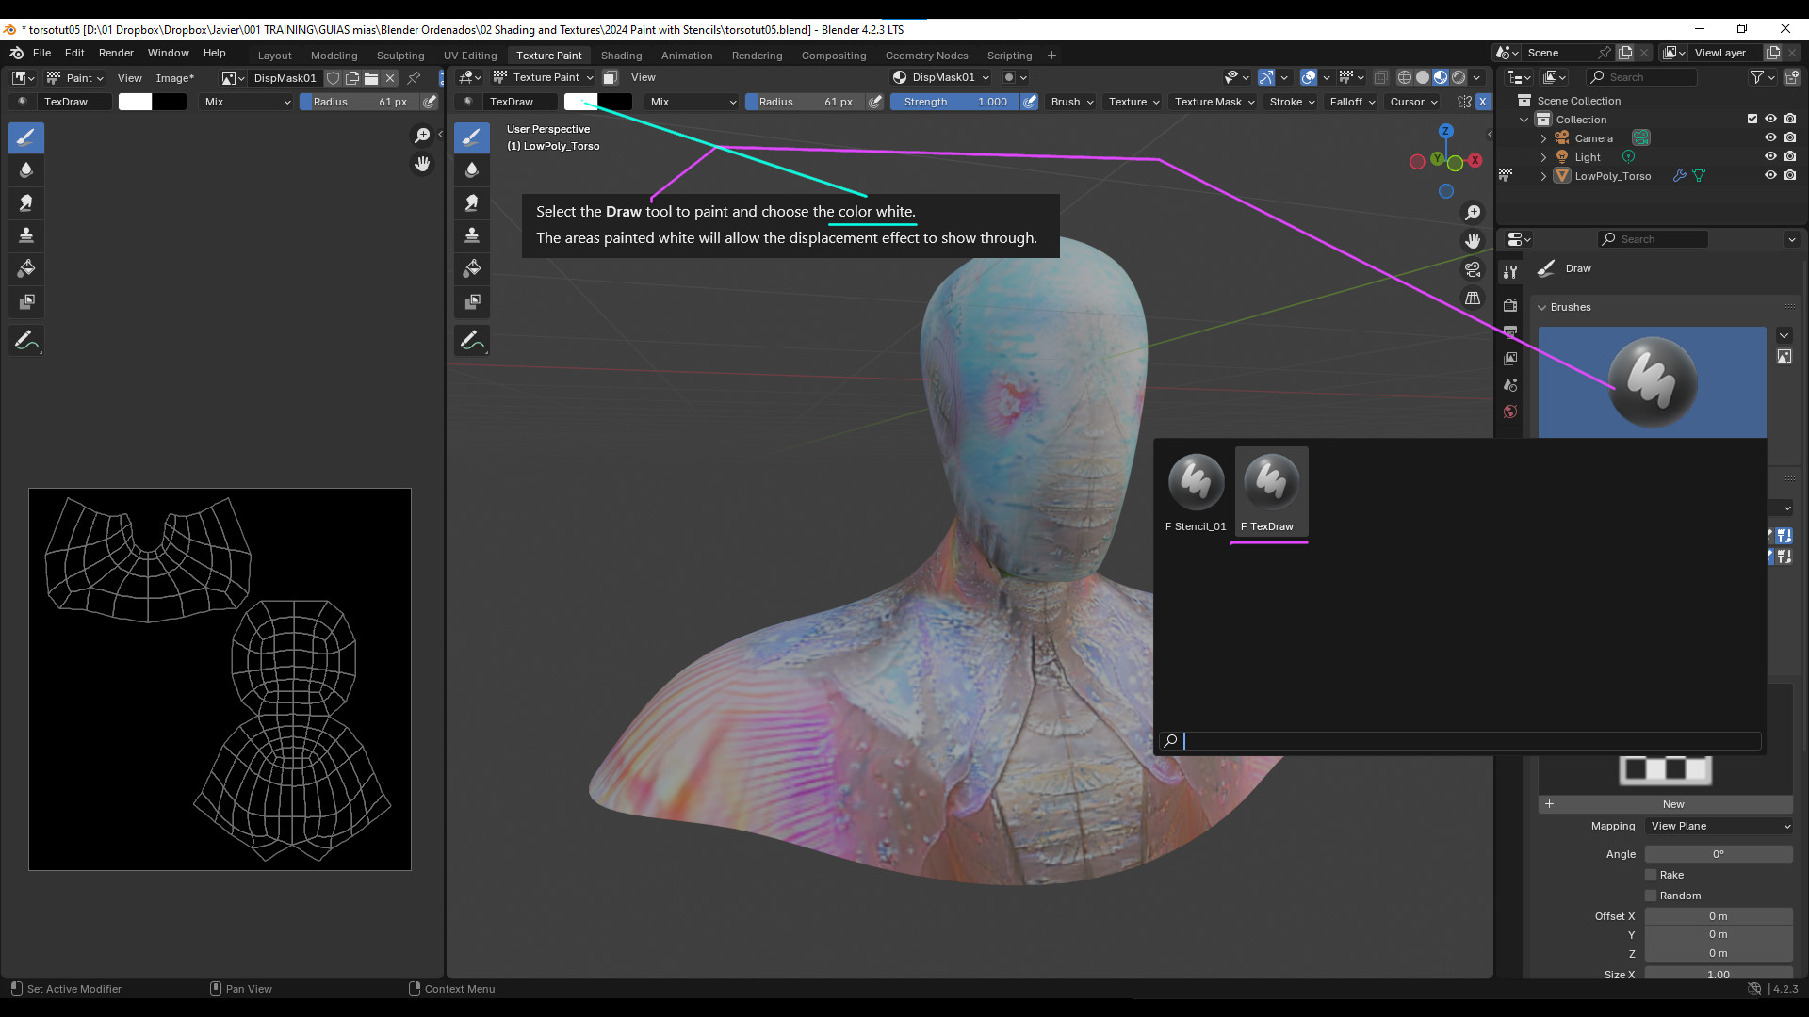Switch to the Shading workspace tab
The width and height of the screenshot is (1809, 1017).
[621, 56]
